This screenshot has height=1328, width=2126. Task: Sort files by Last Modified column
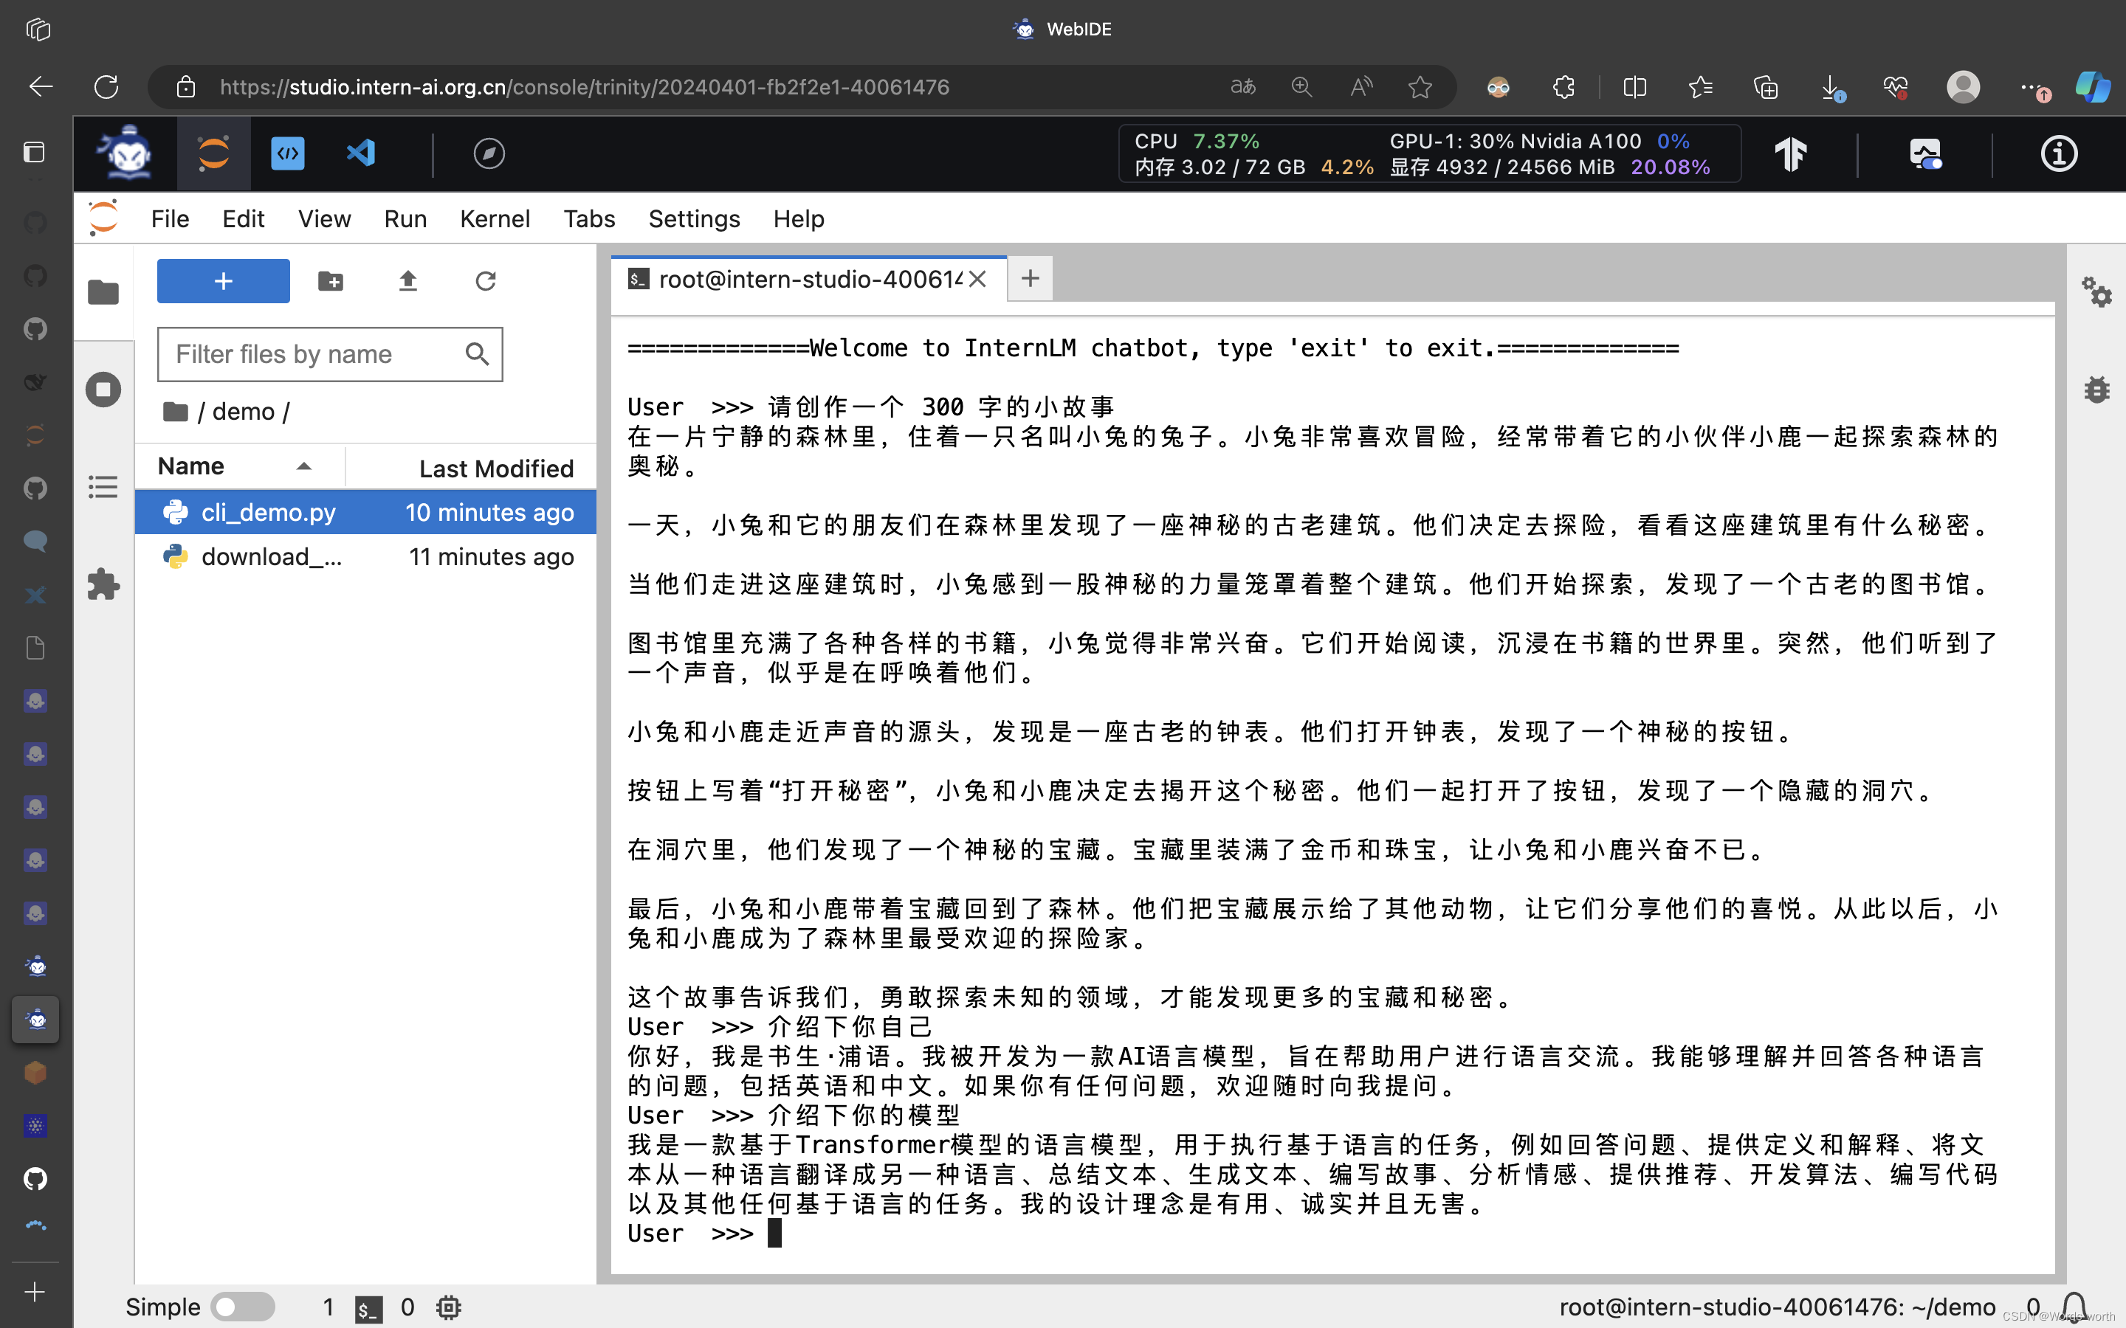point(495,468)
